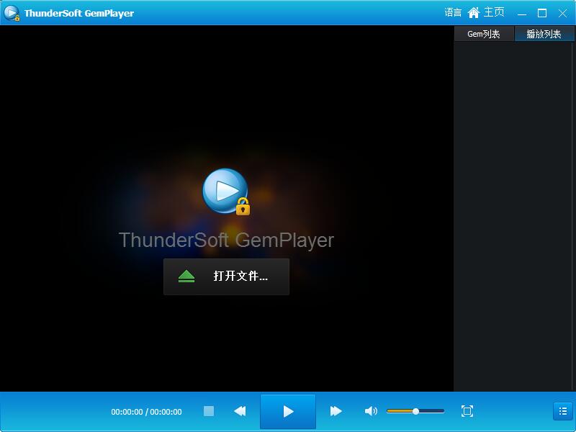Viewport: 576px width, 432px height.
Task: Toggle the playlist panel icon at bottom right
Action: tap(562, 411)
